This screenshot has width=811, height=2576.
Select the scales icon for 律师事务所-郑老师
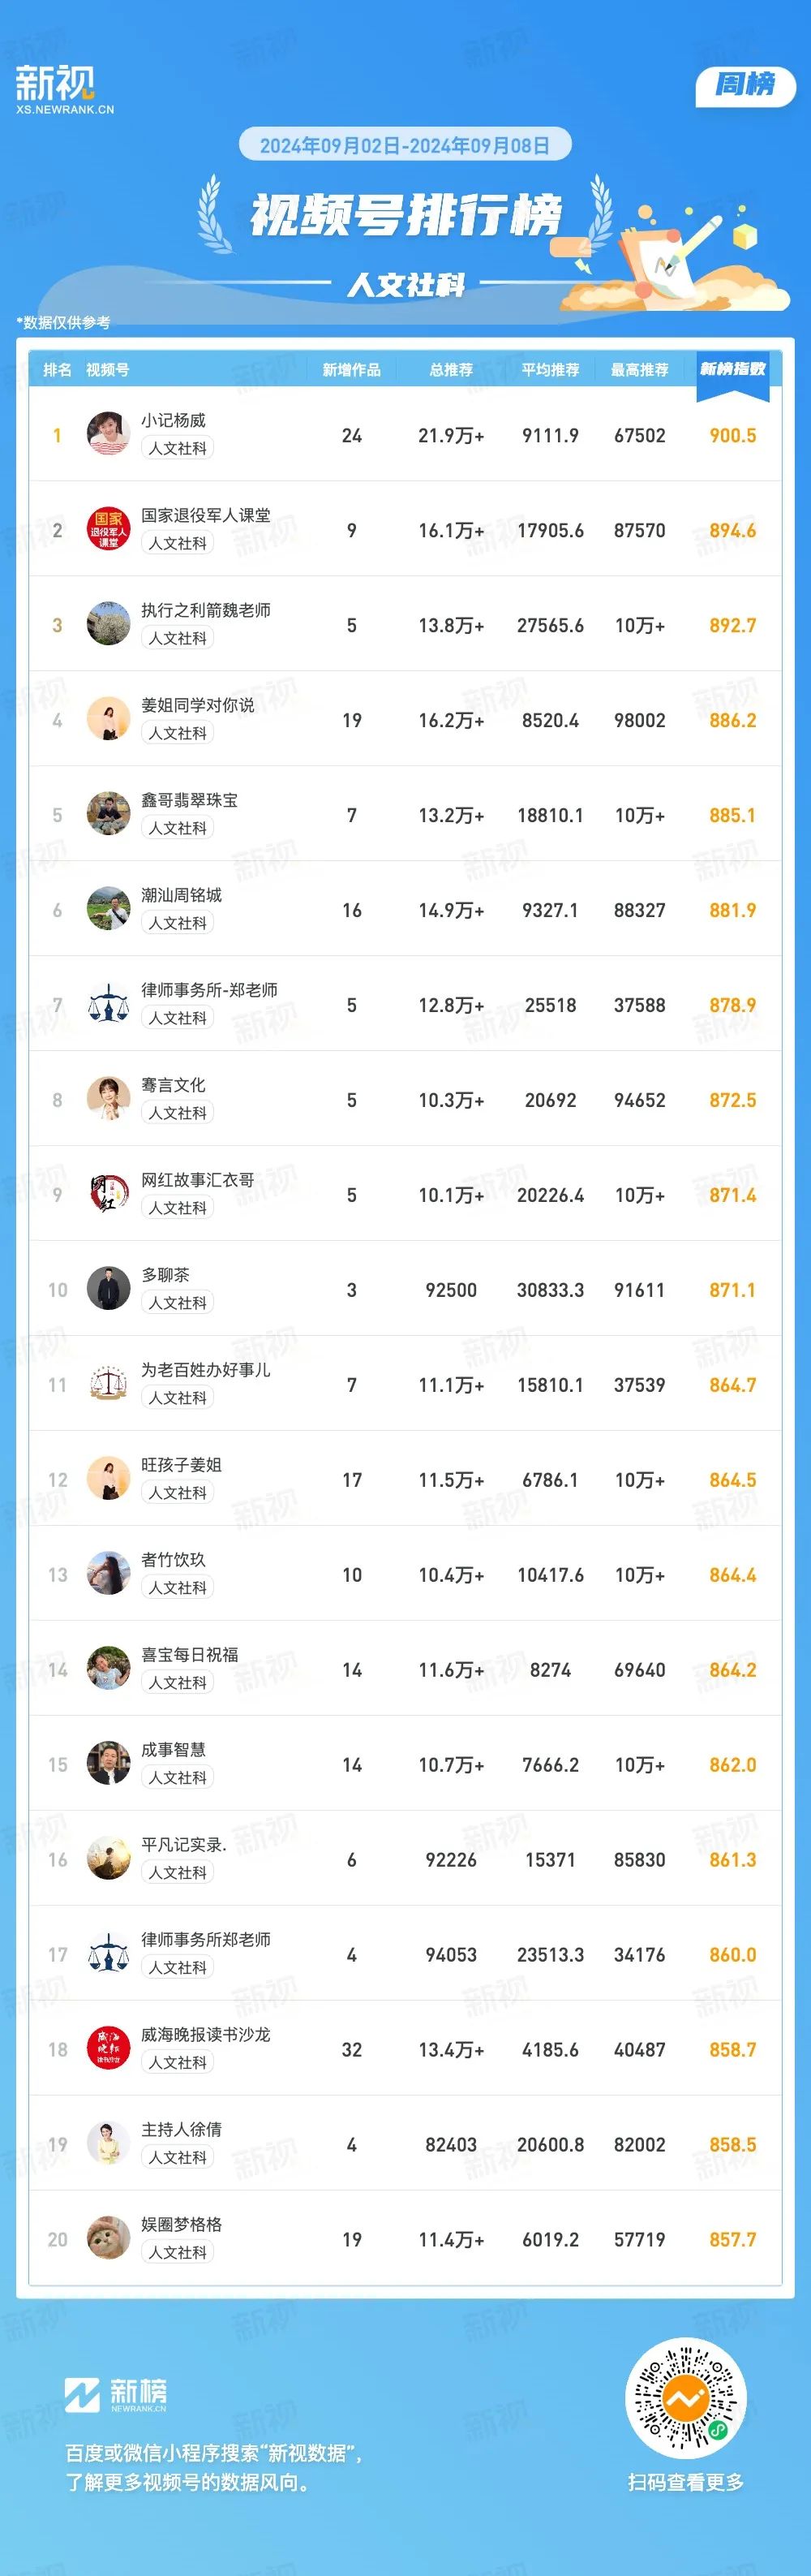(108, 1004)
